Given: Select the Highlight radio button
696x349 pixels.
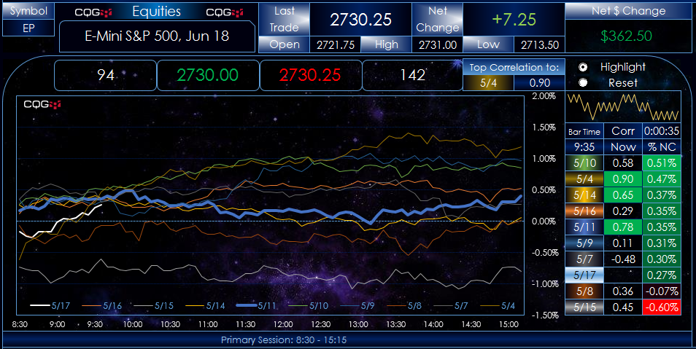Looking at the screenshot, I should (583, 66).
